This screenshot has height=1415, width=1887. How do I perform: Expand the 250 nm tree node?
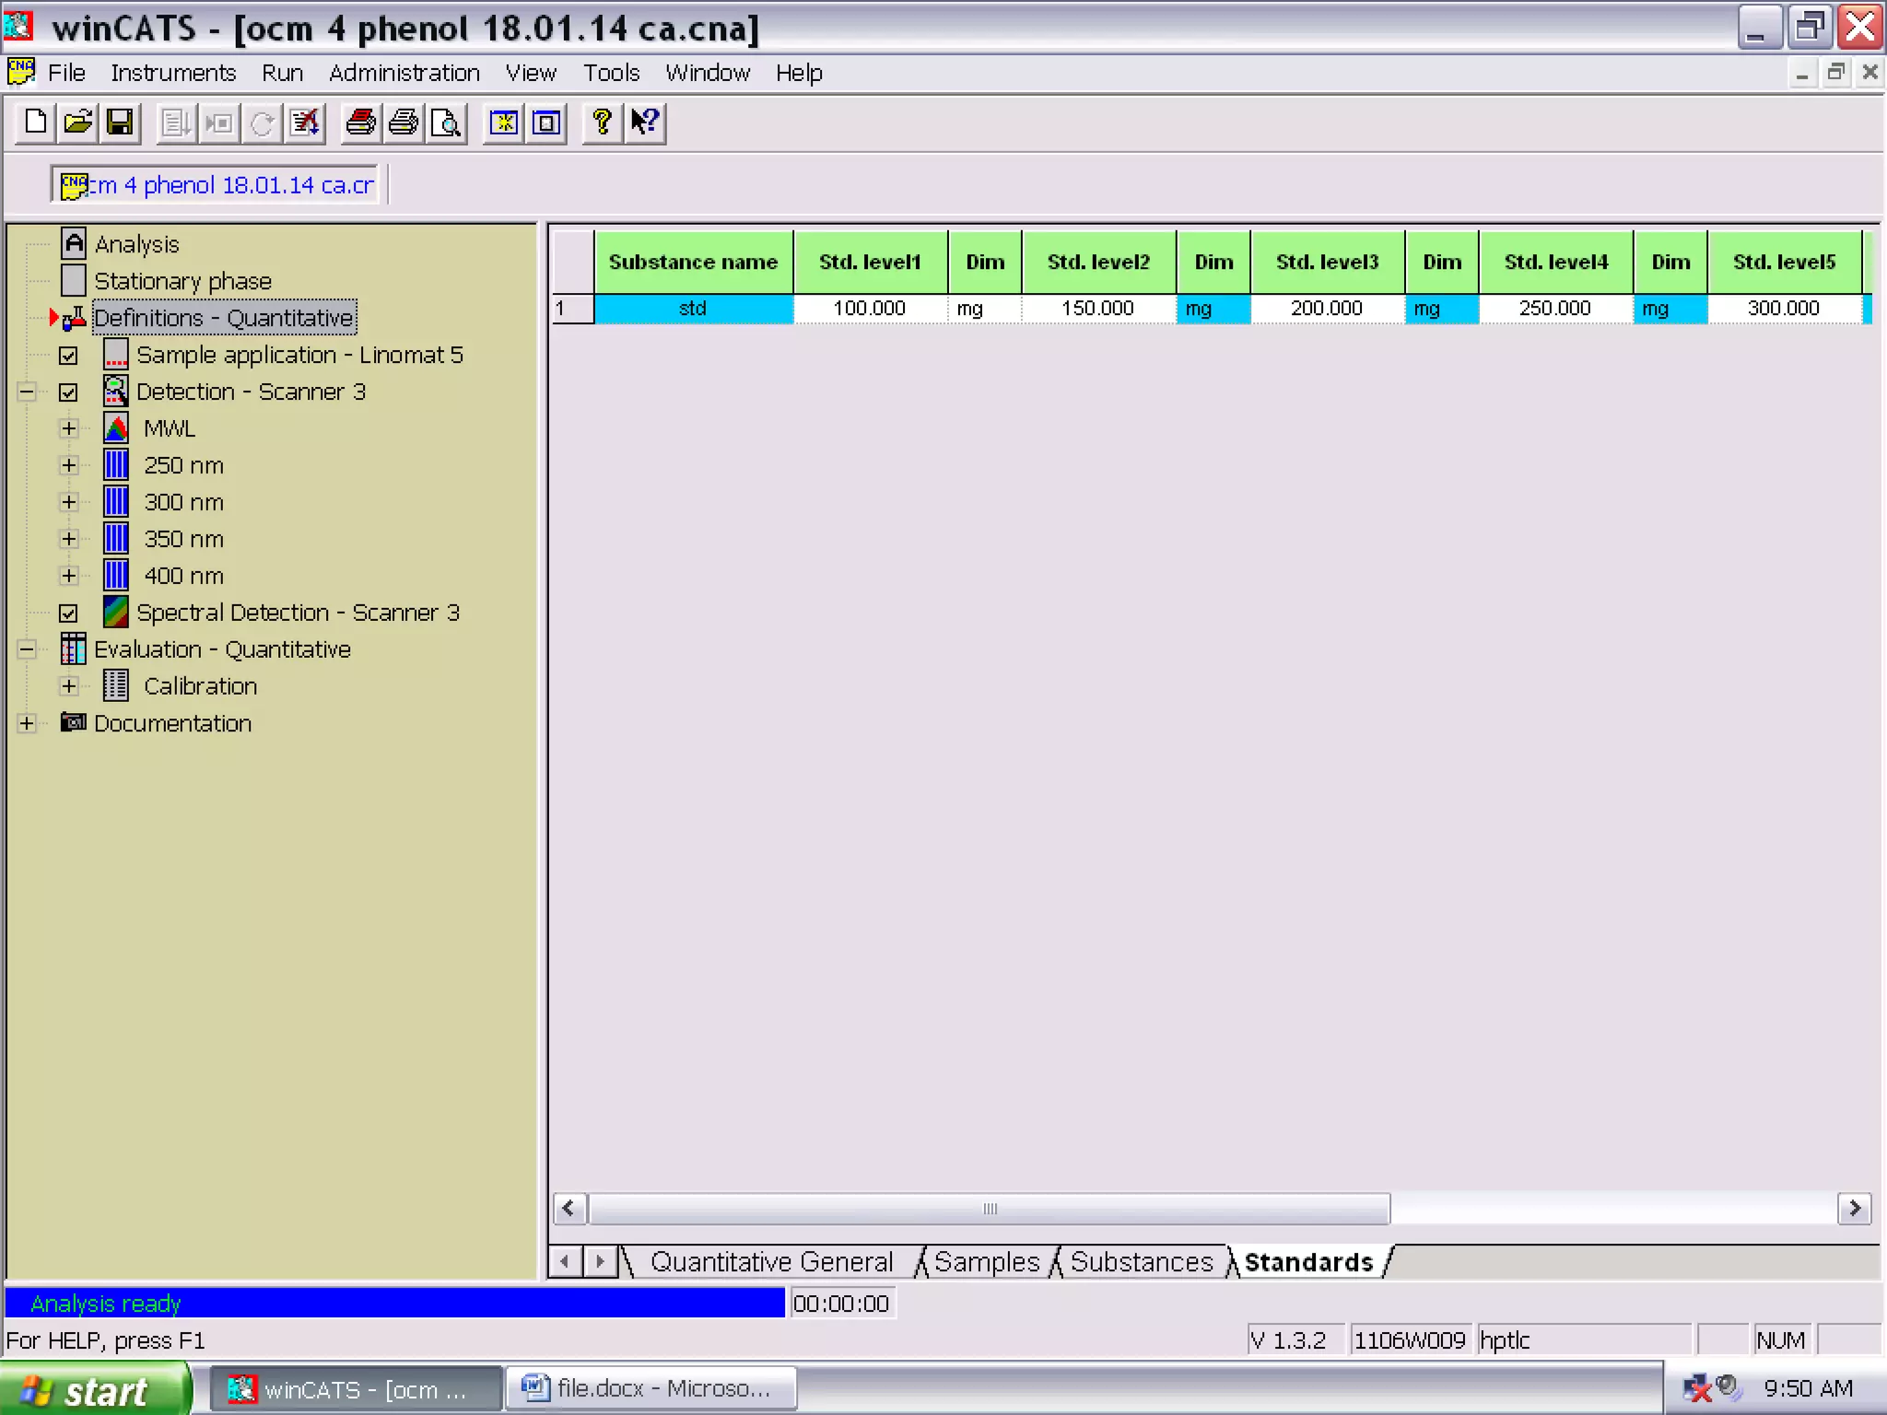(x=68, y=465)
